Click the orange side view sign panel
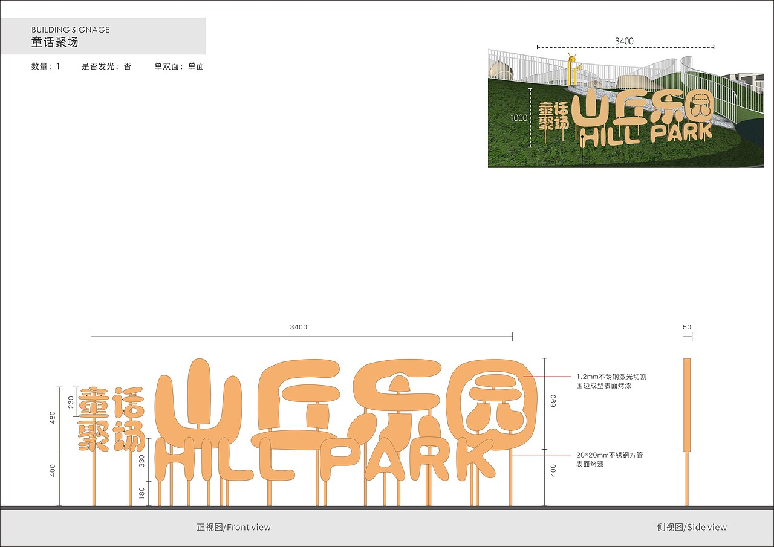The image size is (774, 547). (x=687, y=405)
